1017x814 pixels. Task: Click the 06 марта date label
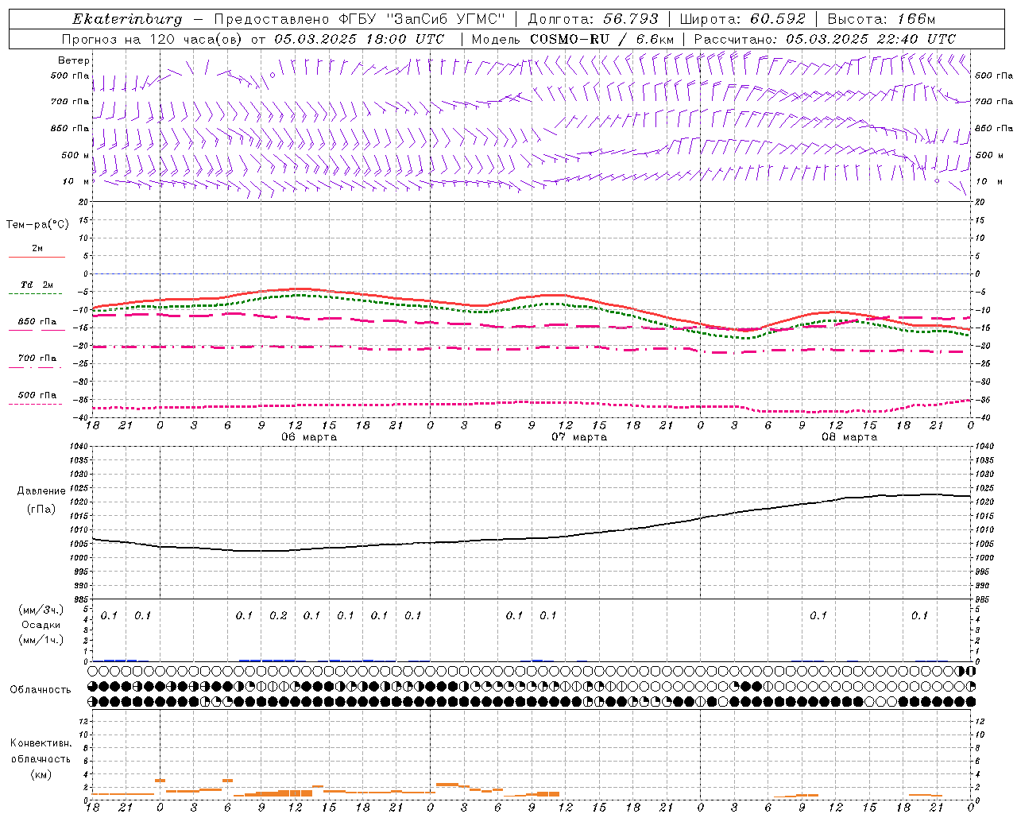(x=309, y=437)
